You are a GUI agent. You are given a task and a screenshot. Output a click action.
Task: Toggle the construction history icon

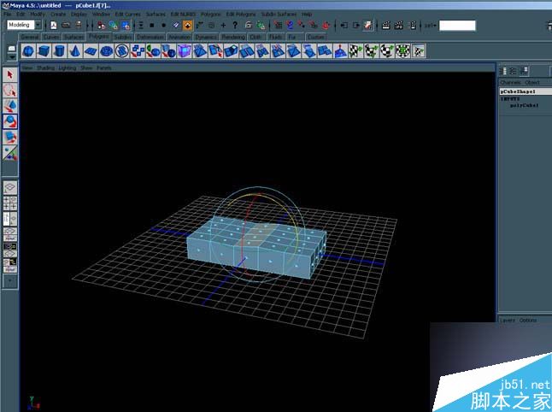pyautogui.click(x=368, y=25)
